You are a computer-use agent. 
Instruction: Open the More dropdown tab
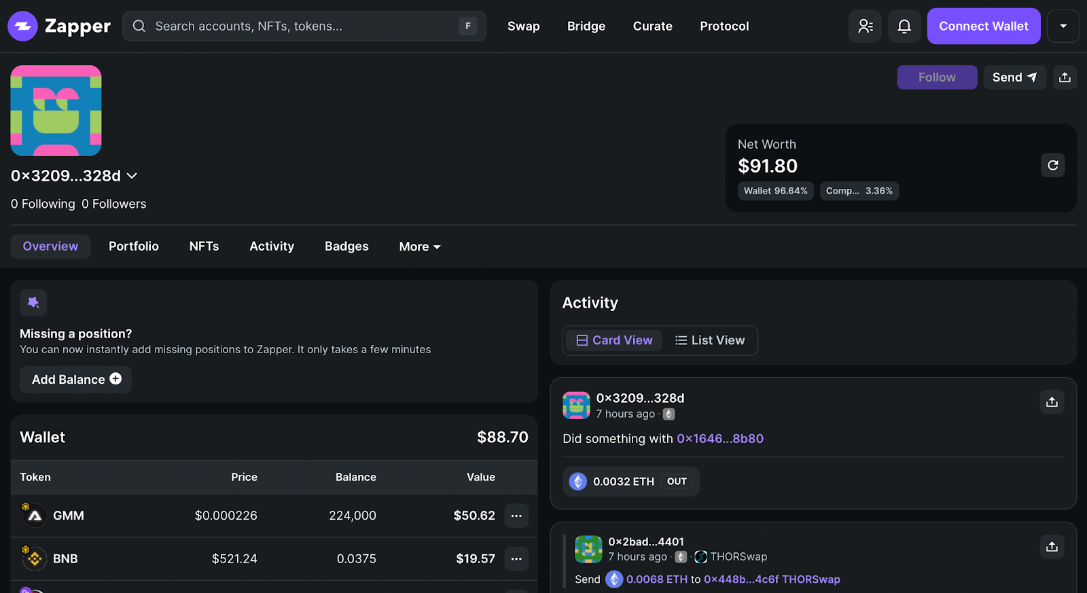click(420, 247)
